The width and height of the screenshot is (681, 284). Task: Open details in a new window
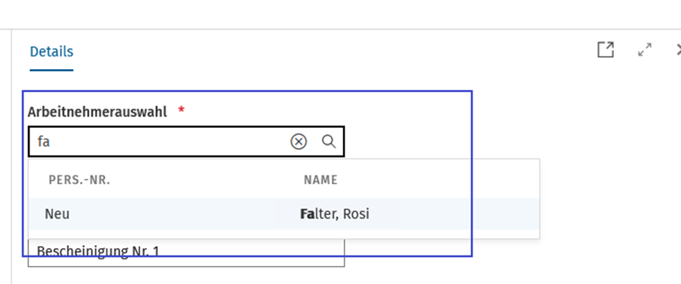(x=605, y=50)
